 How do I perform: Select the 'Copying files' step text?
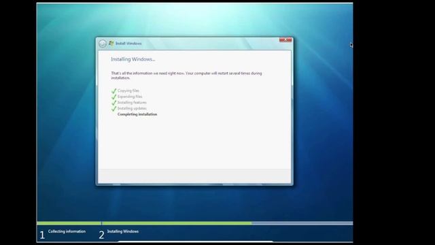pos(128,91)
